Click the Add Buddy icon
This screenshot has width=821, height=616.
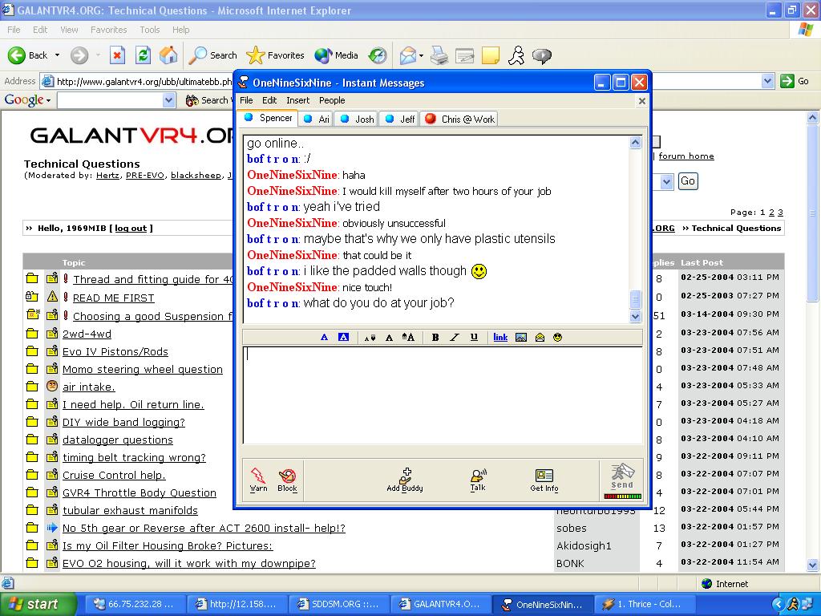(405, 480)
